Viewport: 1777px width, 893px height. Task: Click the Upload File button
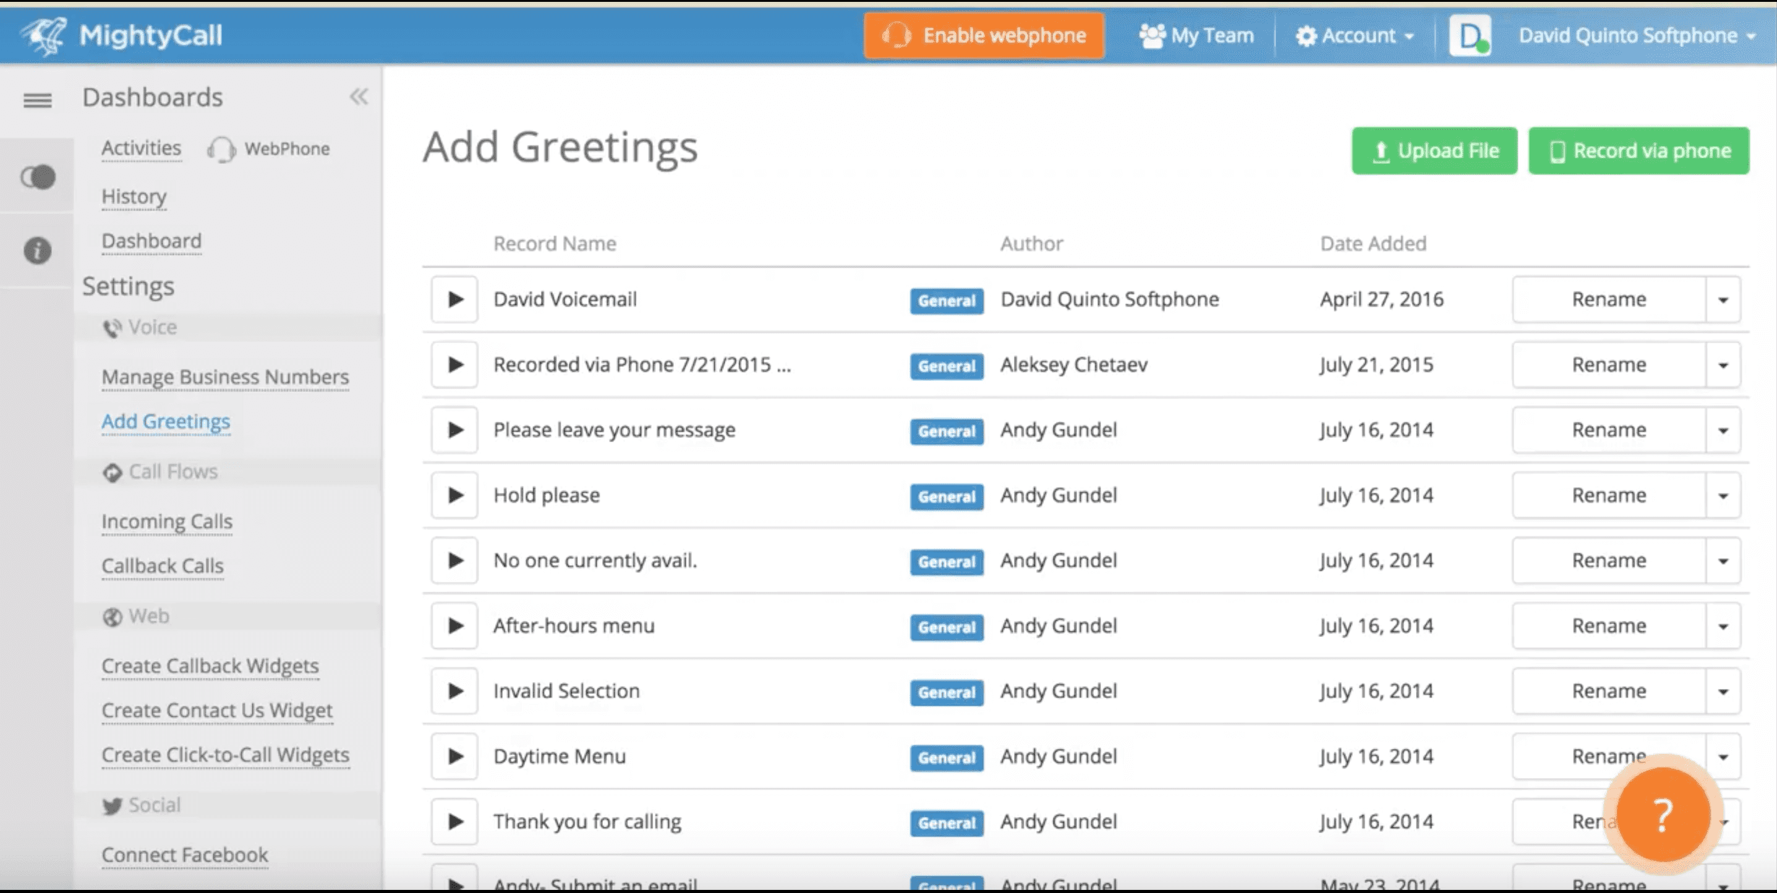(1434, 150)
